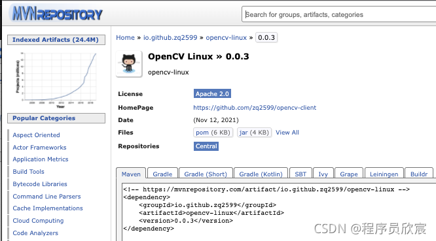The width and height of the screenshot is (436, 241).
Task: Click the Apache 2.0 license badge
Action: click(x=212, y=94)
